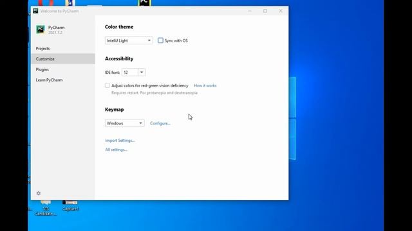Maximize the Welcome to PyCharm window

coord(265,11)
